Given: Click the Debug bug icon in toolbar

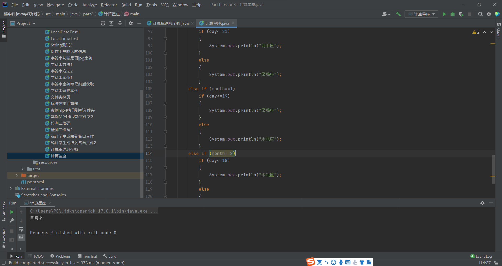Looking at the screenshot, I should point(453,14).
